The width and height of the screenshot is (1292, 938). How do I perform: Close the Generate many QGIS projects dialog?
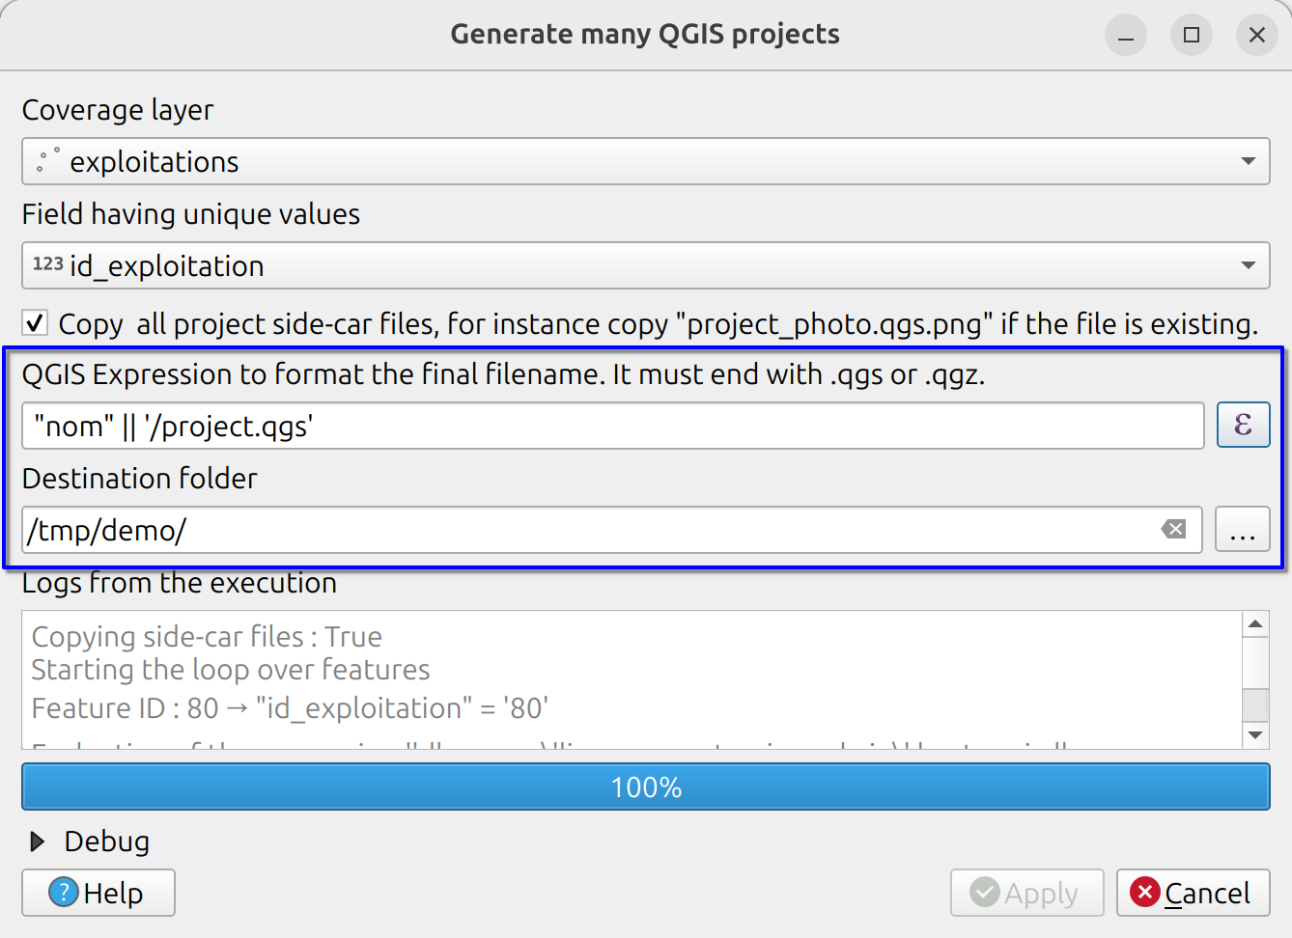[1257, 35]
